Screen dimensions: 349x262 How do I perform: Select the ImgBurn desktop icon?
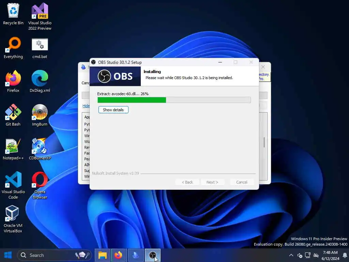click(40, 115)
